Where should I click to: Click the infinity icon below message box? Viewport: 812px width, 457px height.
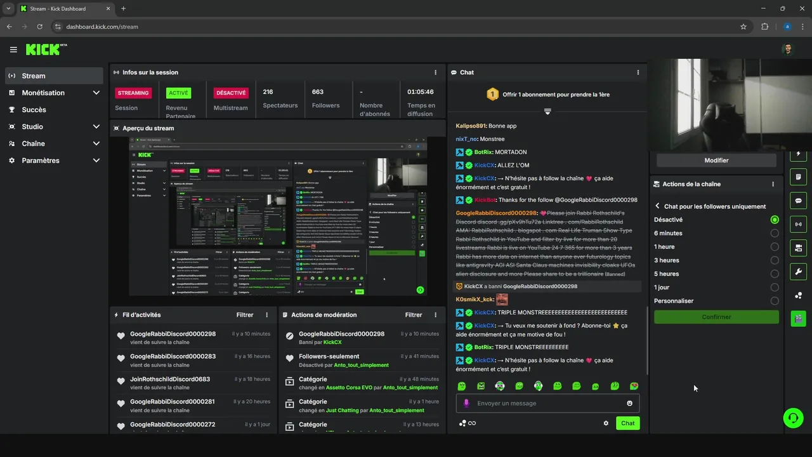(472, 423)
